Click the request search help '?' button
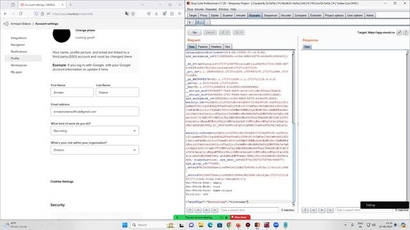 190,210
